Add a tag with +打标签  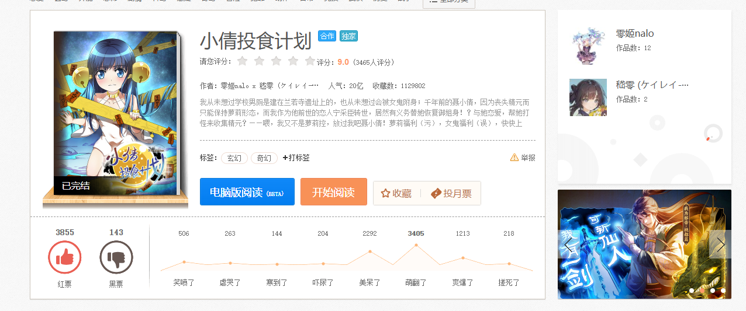296,158
